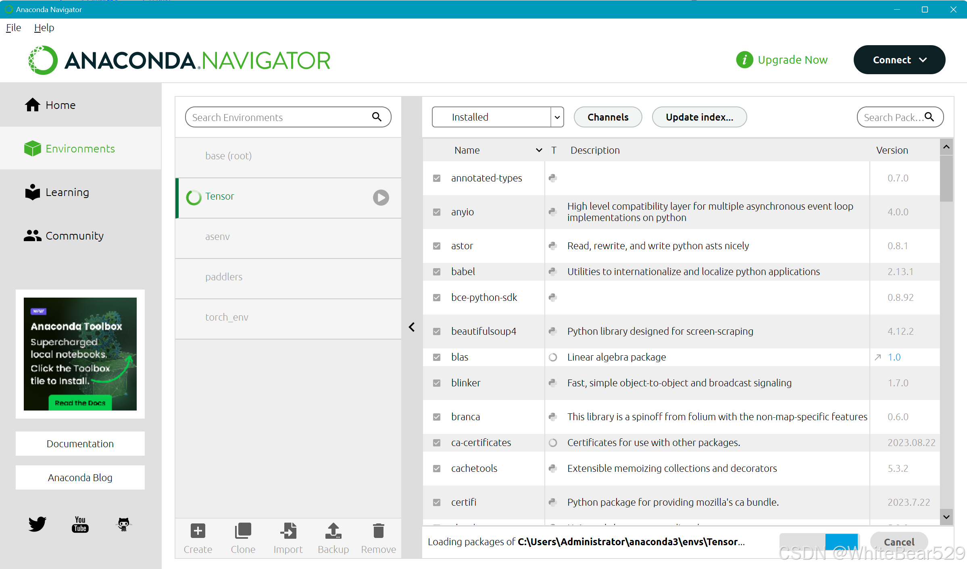Open the File menu

click(x=13, y=28)
